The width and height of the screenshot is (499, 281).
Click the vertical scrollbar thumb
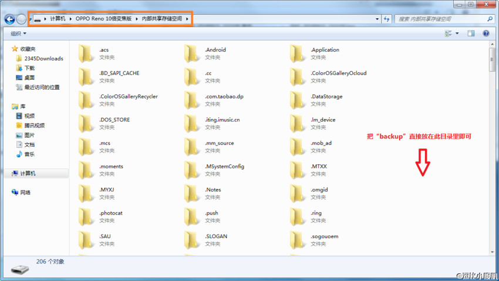(492, 59)
